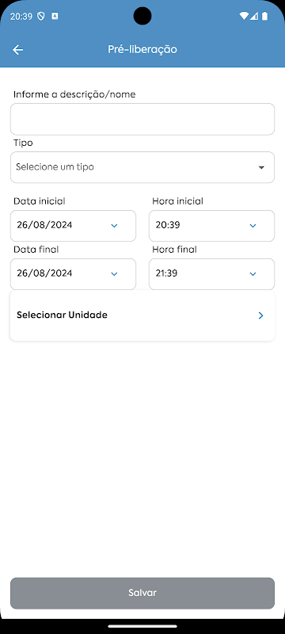Tap the Pré-liberação header title
The width and height of the screenshot is (285, 634).
tap(142, 49)
